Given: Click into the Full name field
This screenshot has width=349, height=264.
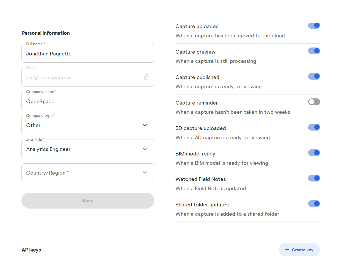Looking at the screenshot, I should coord(88,53).
